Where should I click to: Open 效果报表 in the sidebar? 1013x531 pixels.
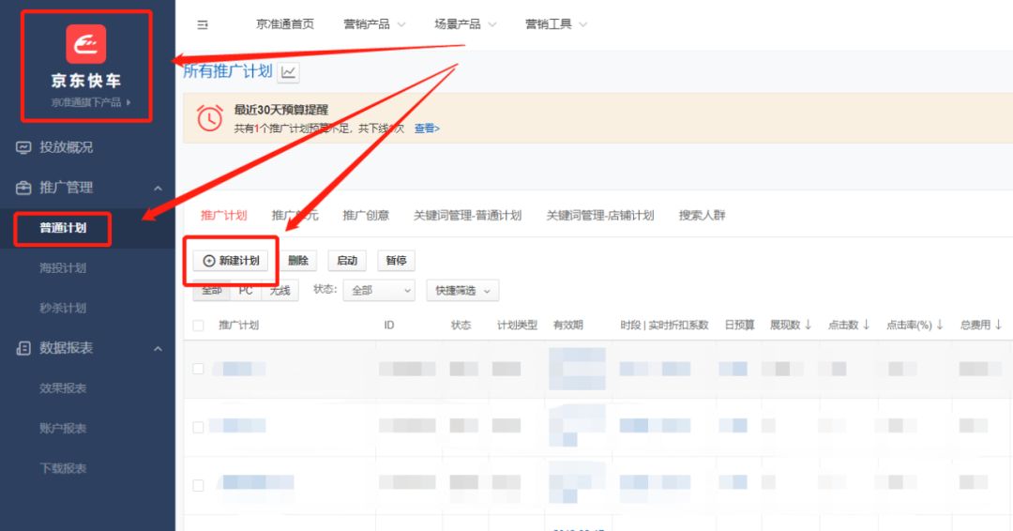(63, 388)
